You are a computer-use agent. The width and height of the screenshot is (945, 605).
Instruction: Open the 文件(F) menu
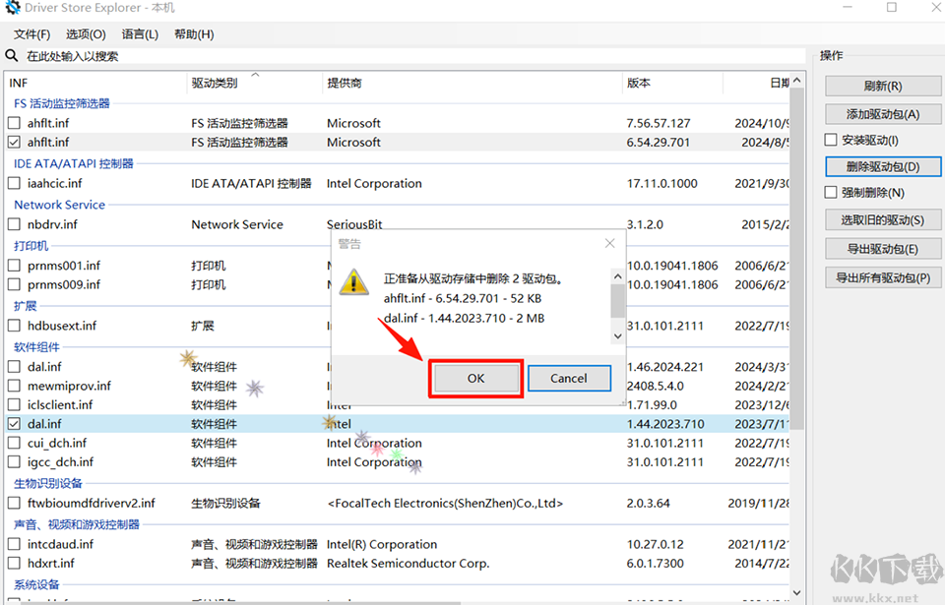click(31, 34)
